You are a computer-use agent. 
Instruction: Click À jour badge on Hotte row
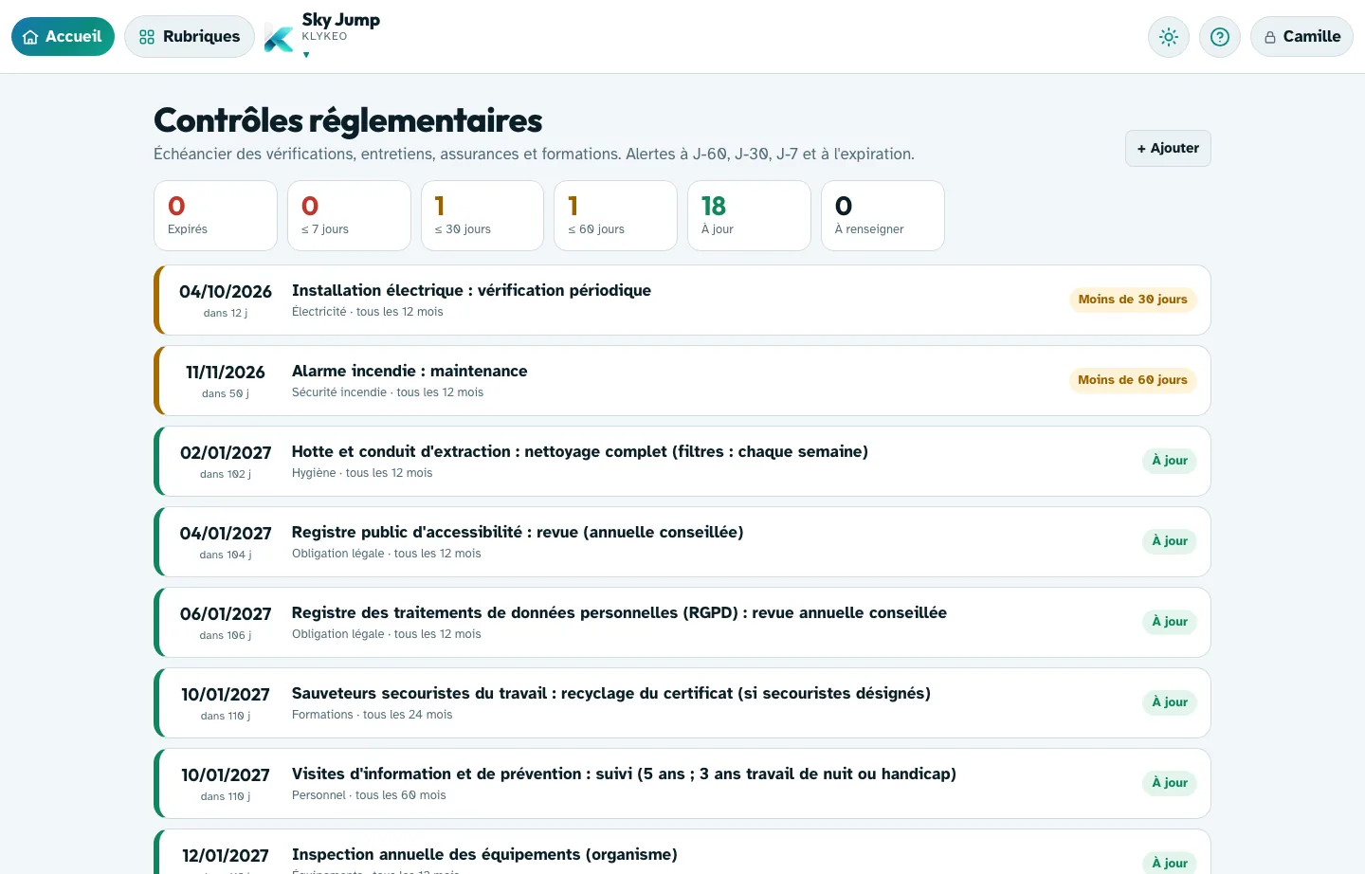click(1170, 461)
